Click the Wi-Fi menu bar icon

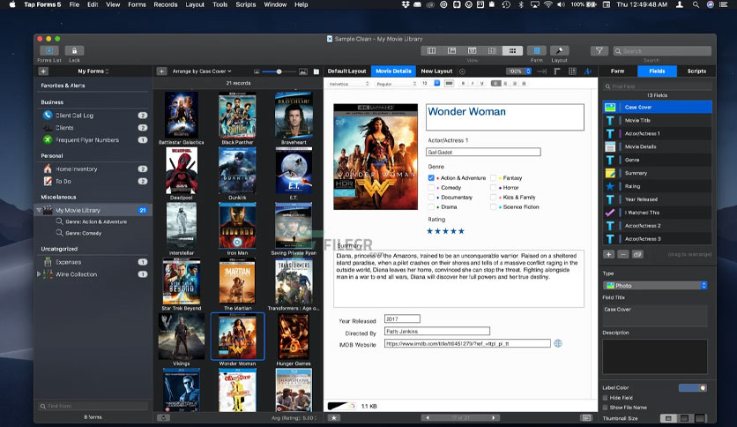coord(547,4)
